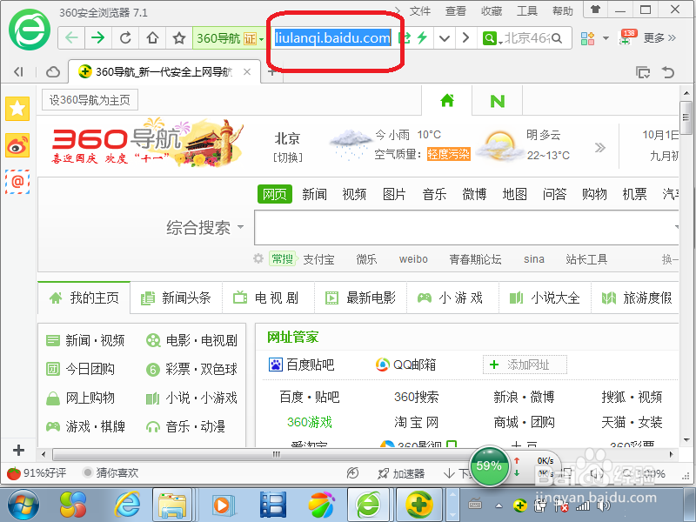
Task: Go back with the browser back arrow
Action: click(x=71, y=37)
